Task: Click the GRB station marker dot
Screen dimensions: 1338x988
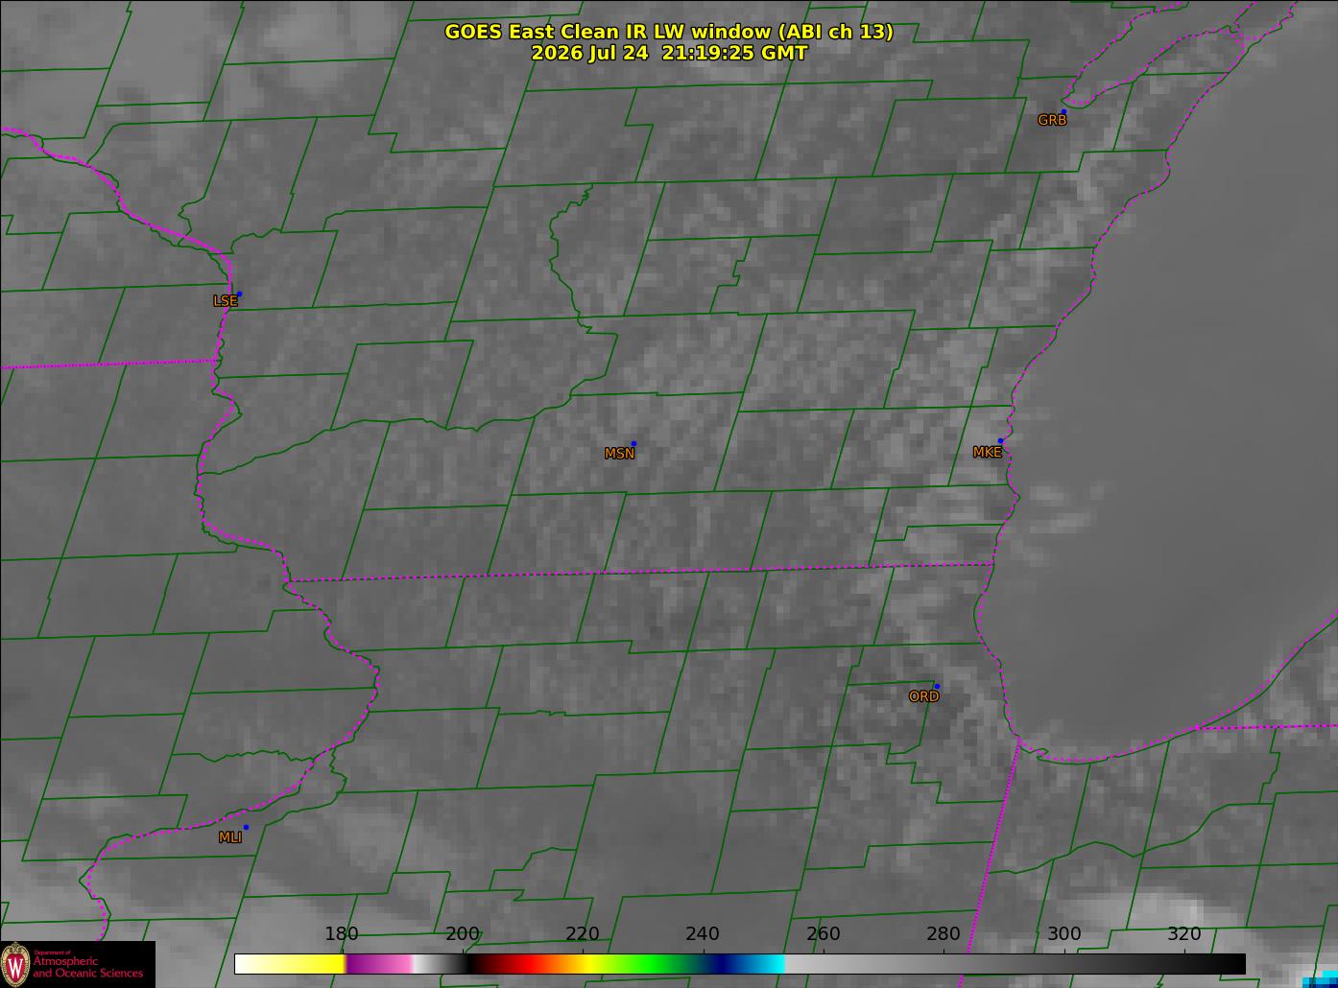Action: tap(1063, 112)
